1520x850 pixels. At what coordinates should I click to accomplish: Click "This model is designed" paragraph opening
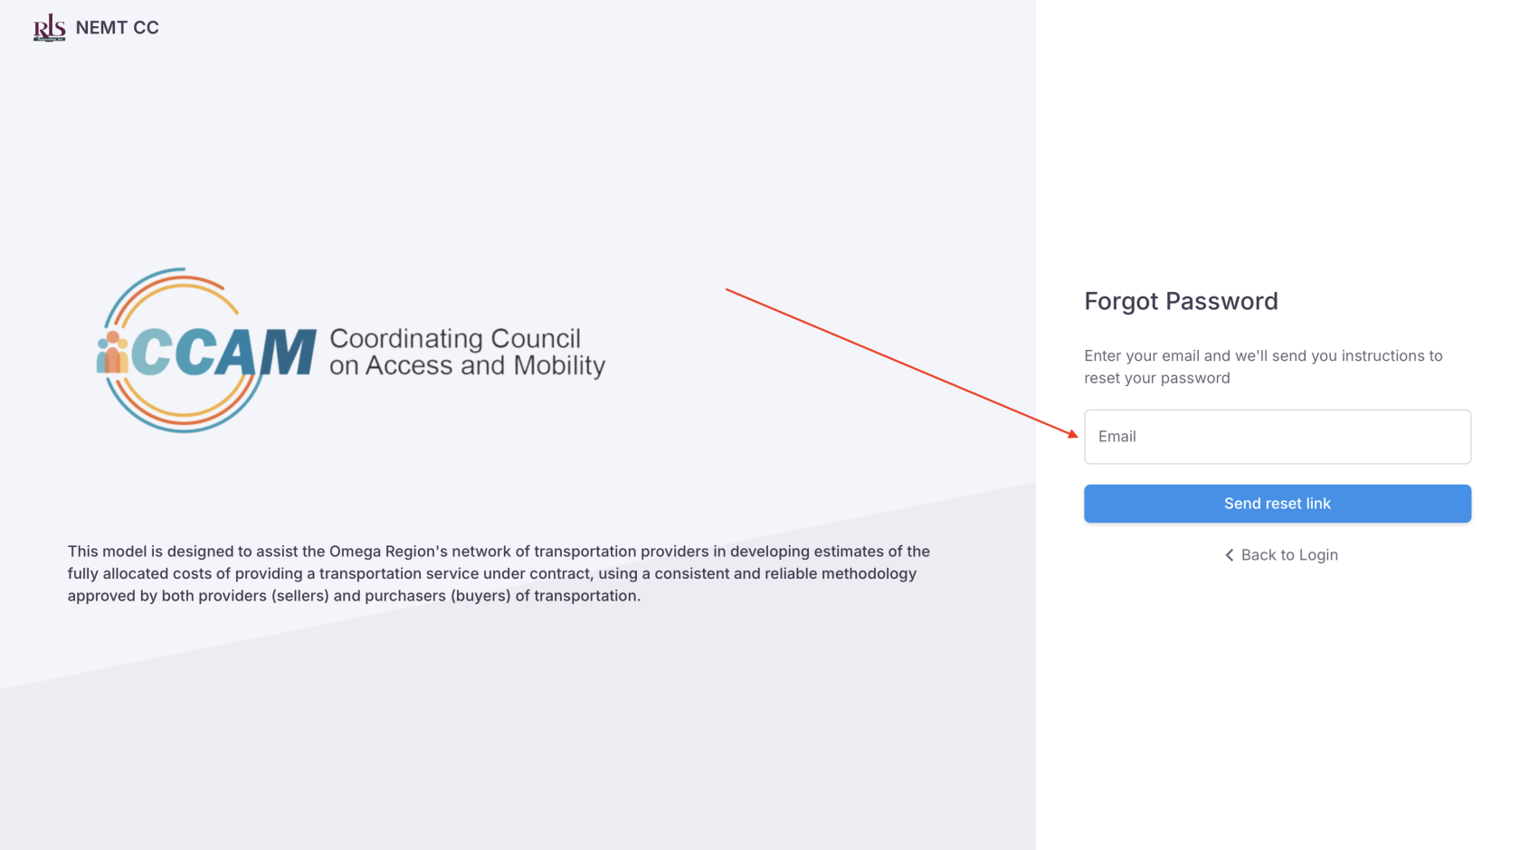(x=147, y=552)
